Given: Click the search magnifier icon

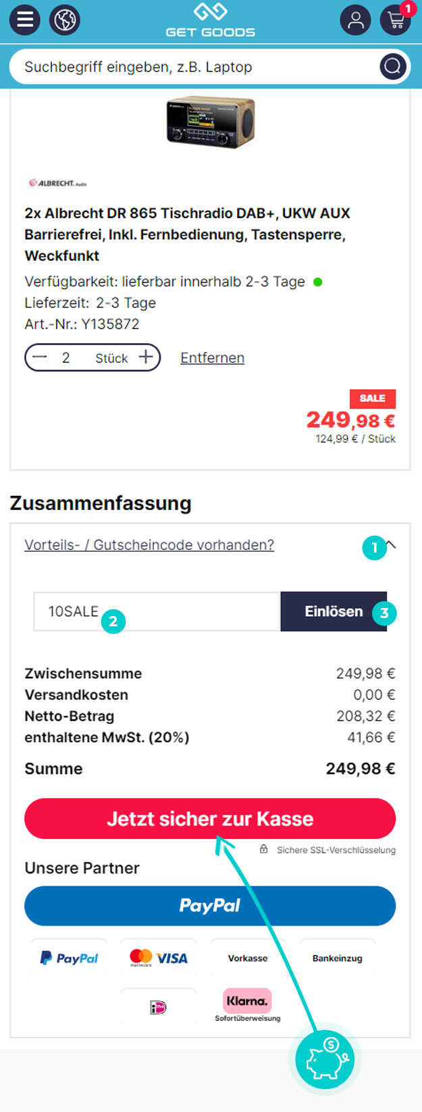Looking at the screenshot, I should pyautogui.click(x=392, y=66).
